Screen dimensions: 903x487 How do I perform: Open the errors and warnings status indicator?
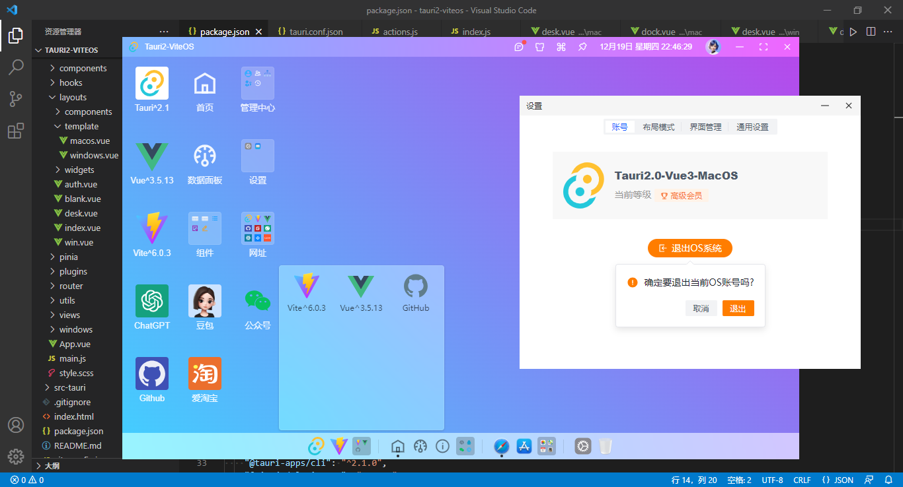click(x=27, y=480)
